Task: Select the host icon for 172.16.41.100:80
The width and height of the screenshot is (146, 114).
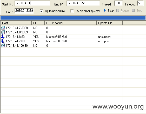Action: pos(3,46)
